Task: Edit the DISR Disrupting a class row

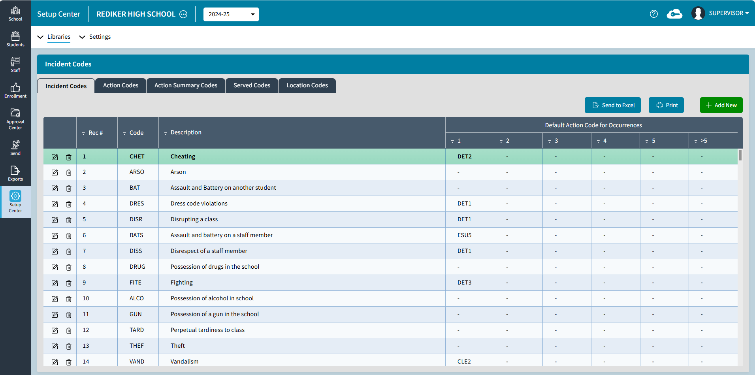Action: [55, 220]
